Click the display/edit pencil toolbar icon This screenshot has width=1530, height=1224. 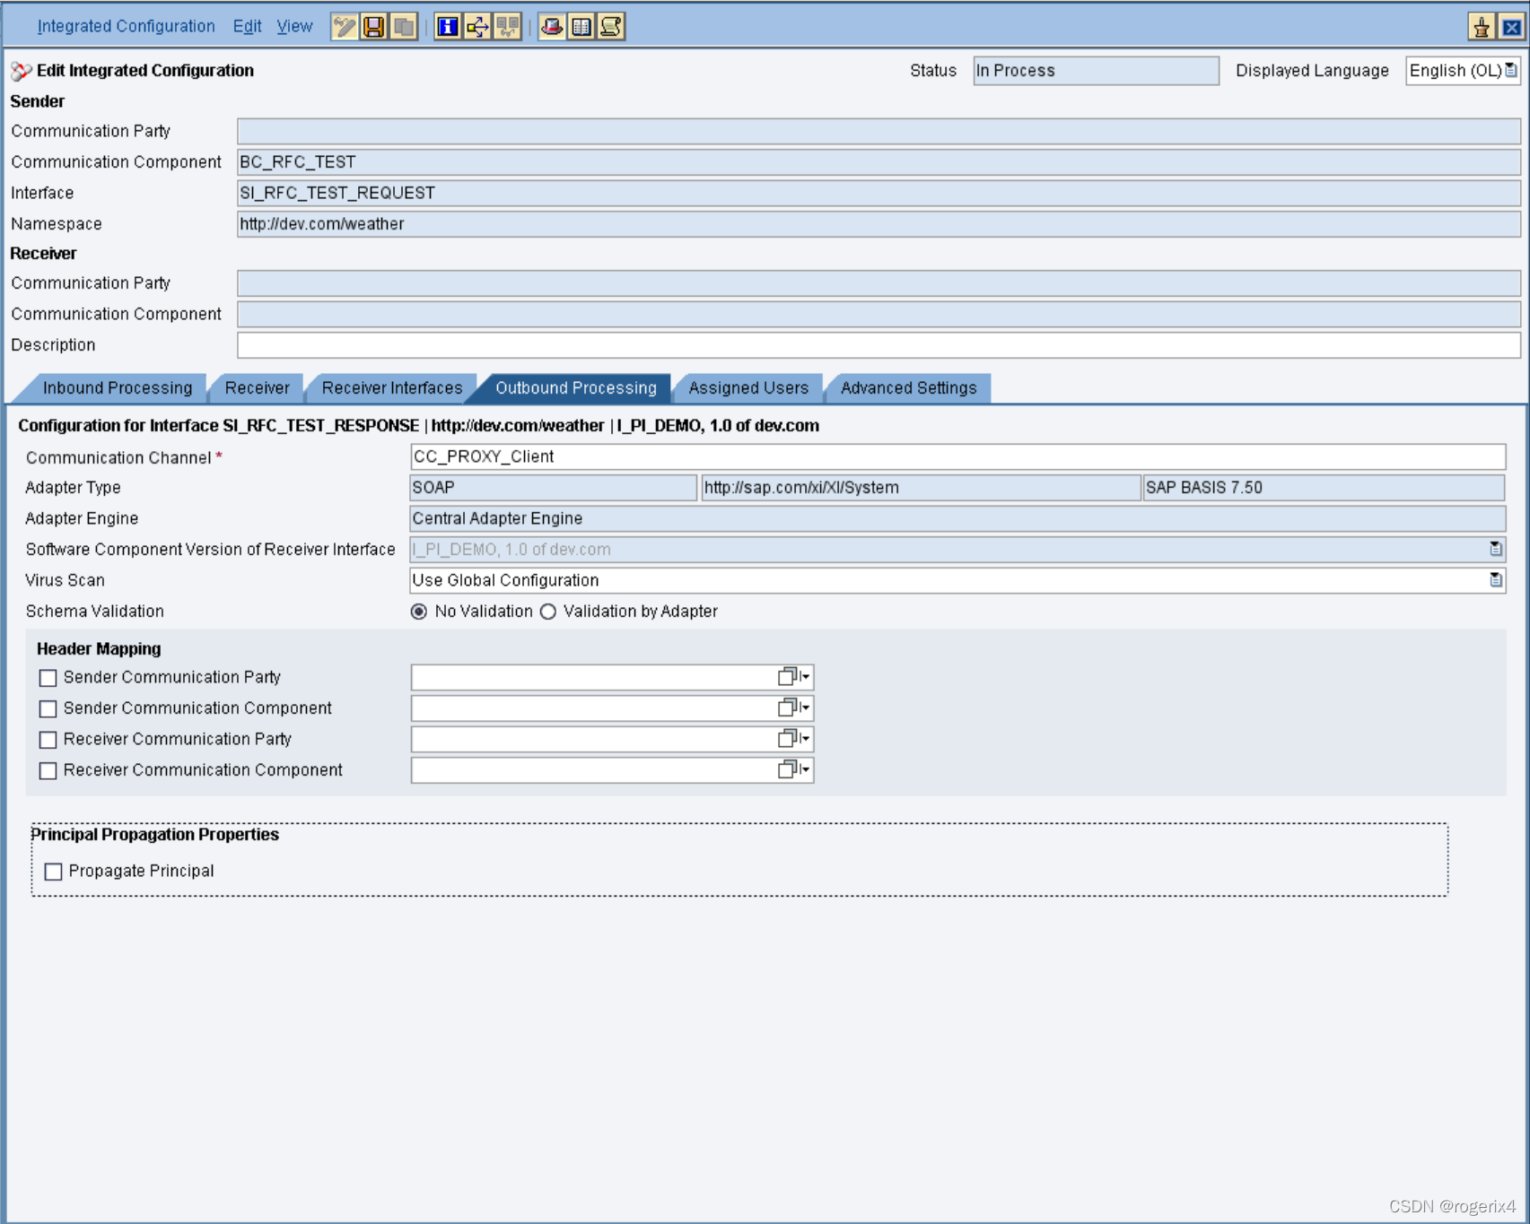(x=344, y=27)
